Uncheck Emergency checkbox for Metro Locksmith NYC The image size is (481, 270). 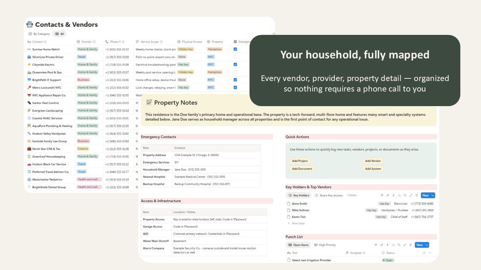click(x=235, y=87)
